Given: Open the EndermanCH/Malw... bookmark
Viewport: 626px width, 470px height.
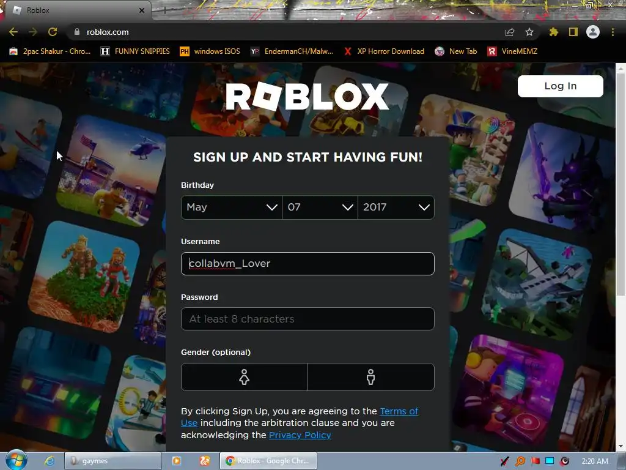Looking at the screenshot, I should (x=292, y=51).
